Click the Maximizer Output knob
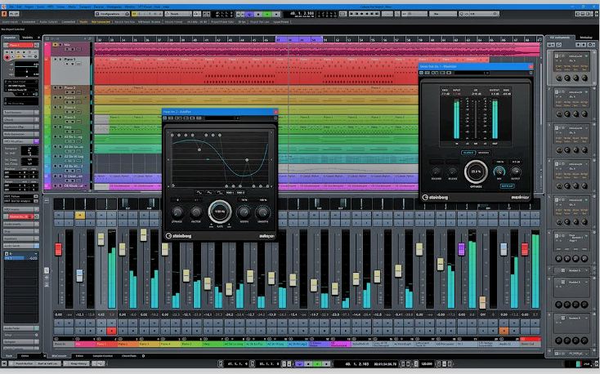Screen dimensions: 600x374 pos(516,171)
